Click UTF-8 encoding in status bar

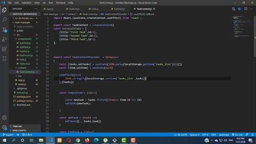coord(205,135)
